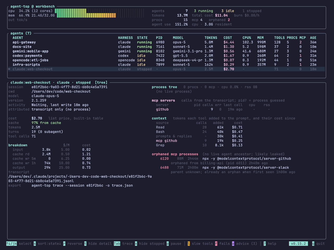Click the session ID e81f2b6c-9a03 value
334x250 pixels.
(x=69, y=87)
